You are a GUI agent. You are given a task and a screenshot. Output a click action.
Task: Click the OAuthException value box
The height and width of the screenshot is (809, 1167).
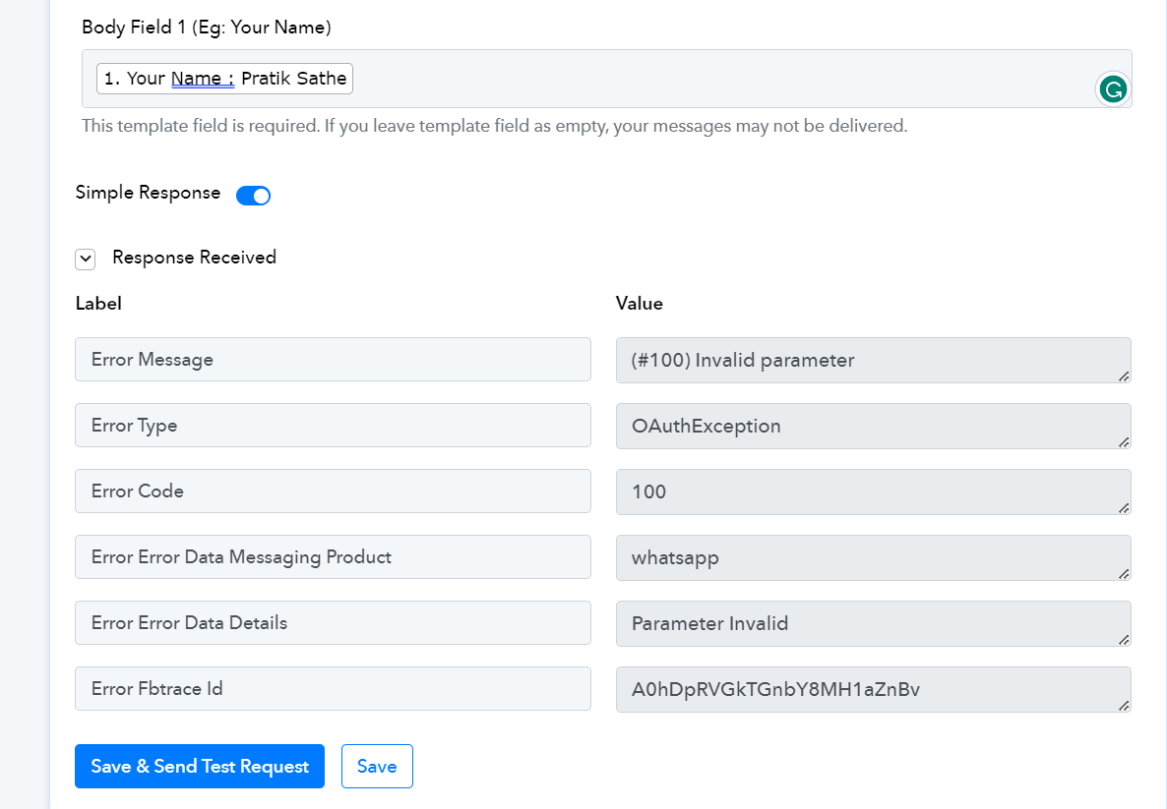click(x=873, y=426)
